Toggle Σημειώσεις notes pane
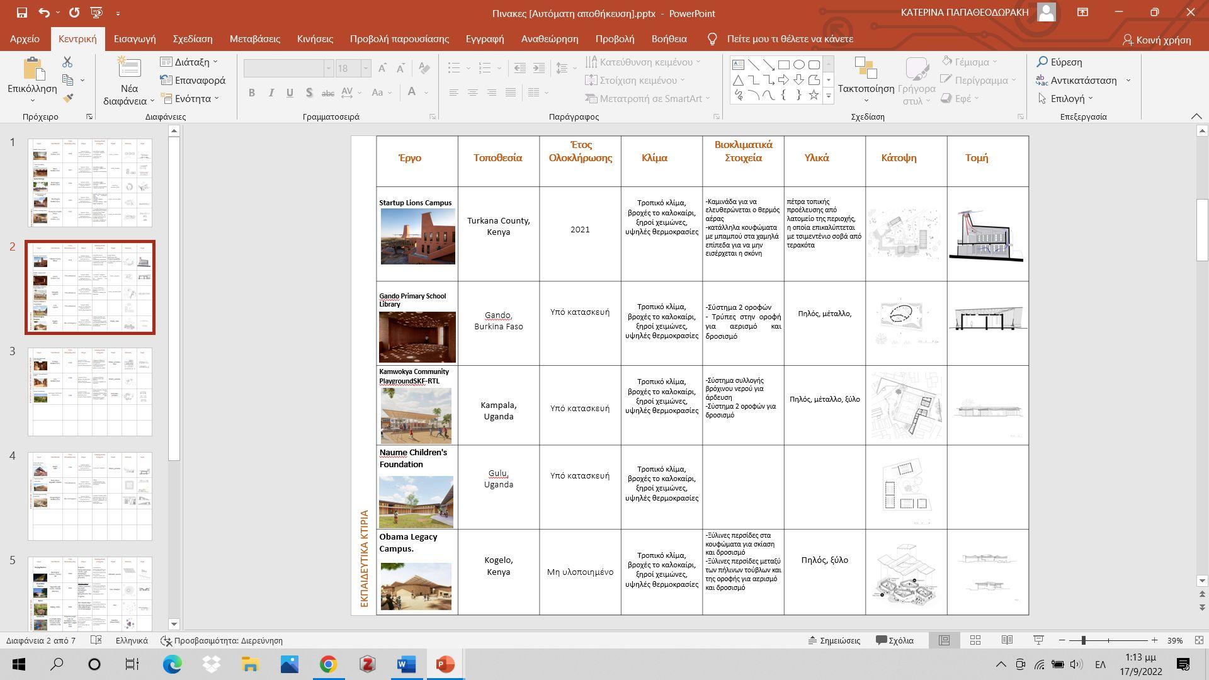 click(x=834, y=640)
